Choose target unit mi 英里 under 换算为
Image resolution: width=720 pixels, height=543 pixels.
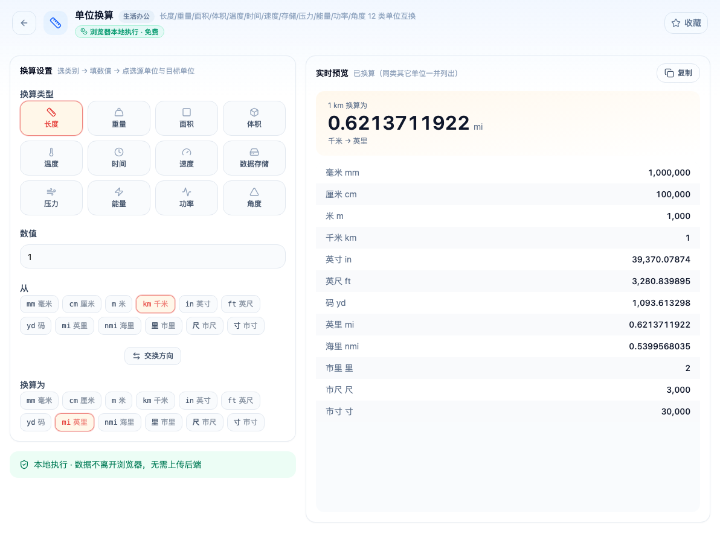tap(74, 422)
